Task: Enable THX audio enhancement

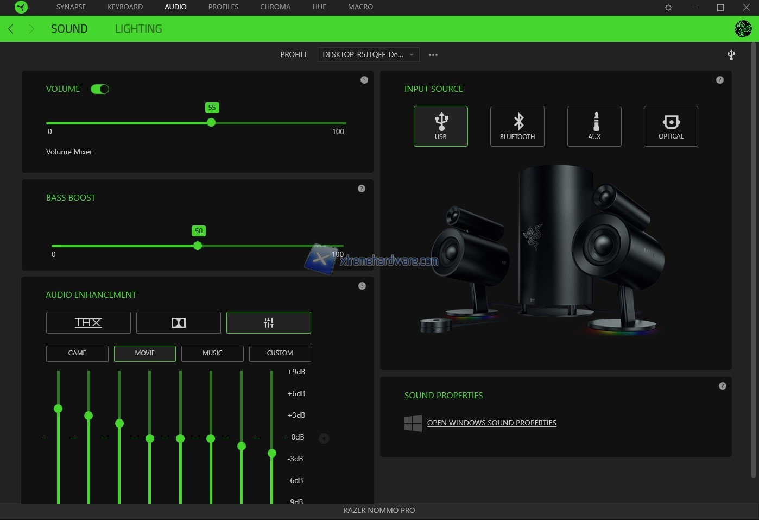Action: click(88, 323)
